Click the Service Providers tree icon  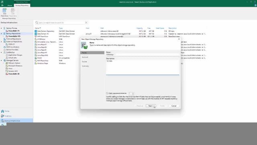[x=4, y=50]
